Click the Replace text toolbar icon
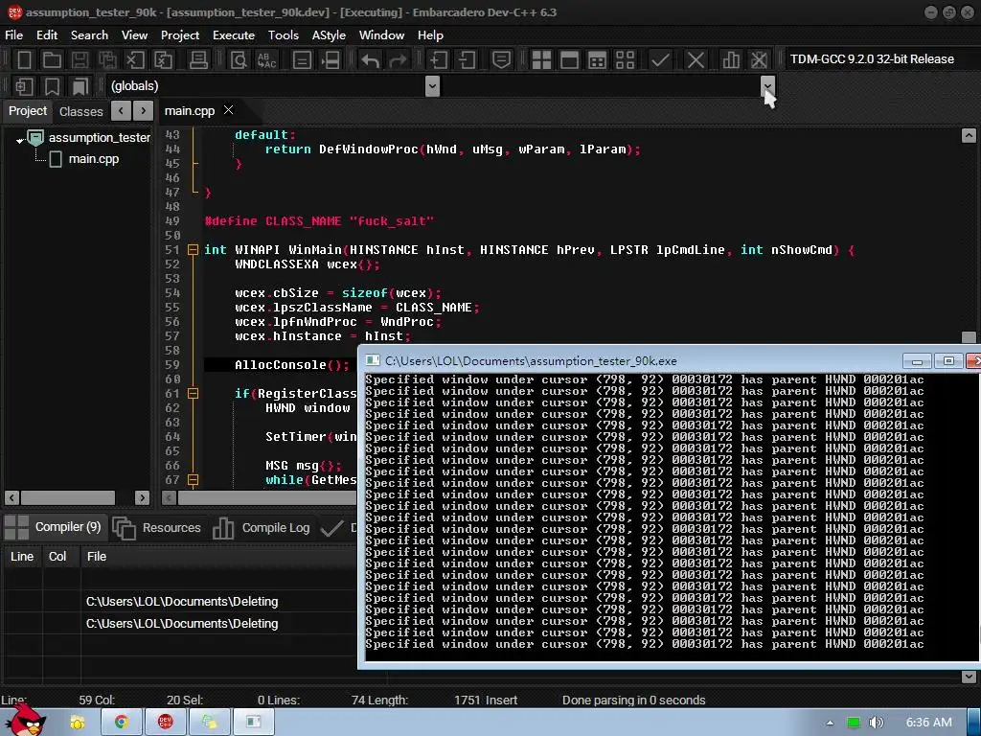The image size is (981, 736). tap(266, 59)
